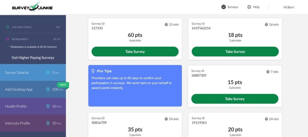Click Get Higher Paying Surveys link

pos(33,58)
